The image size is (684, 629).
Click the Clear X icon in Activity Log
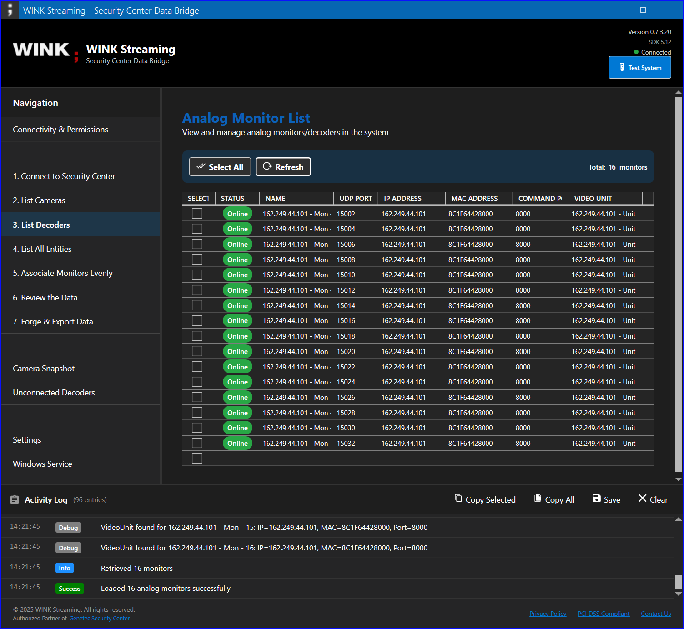(642, 499)
